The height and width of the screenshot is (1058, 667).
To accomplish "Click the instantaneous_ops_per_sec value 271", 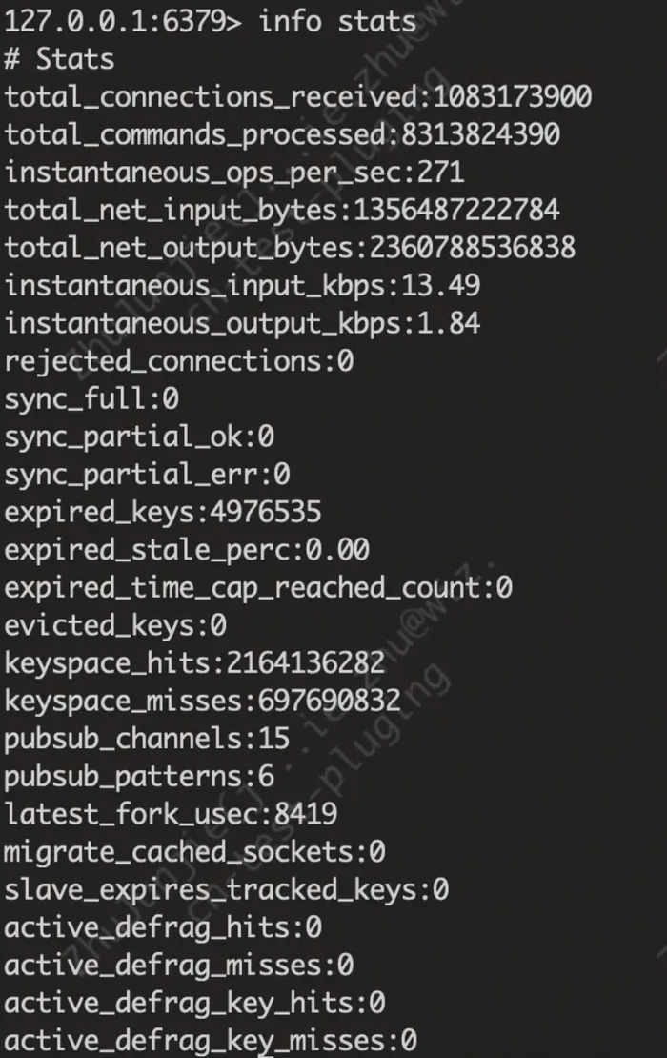I will [x=441, y=173].
